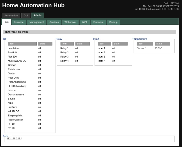The image size is (182, 147).
Task: Click the Relay 2 row label
Action: click(64, 53)
